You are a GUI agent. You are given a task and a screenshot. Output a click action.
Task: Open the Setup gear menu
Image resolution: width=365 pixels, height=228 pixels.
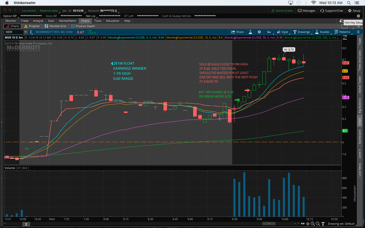point(354,11)
